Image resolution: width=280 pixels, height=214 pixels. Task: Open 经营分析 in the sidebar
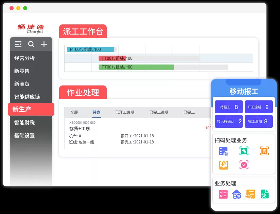coord(24,58)
